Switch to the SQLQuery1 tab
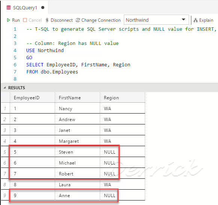 pyautogui.click(x=25, y=7)
